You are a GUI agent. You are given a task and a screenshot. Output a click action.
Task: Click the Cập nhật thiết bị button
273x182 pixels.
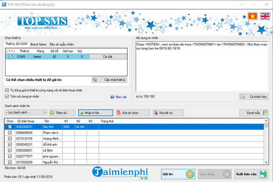109,79
